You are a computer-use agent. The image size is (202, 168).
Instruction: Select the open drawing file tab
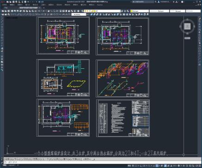(x=28, y=7)
